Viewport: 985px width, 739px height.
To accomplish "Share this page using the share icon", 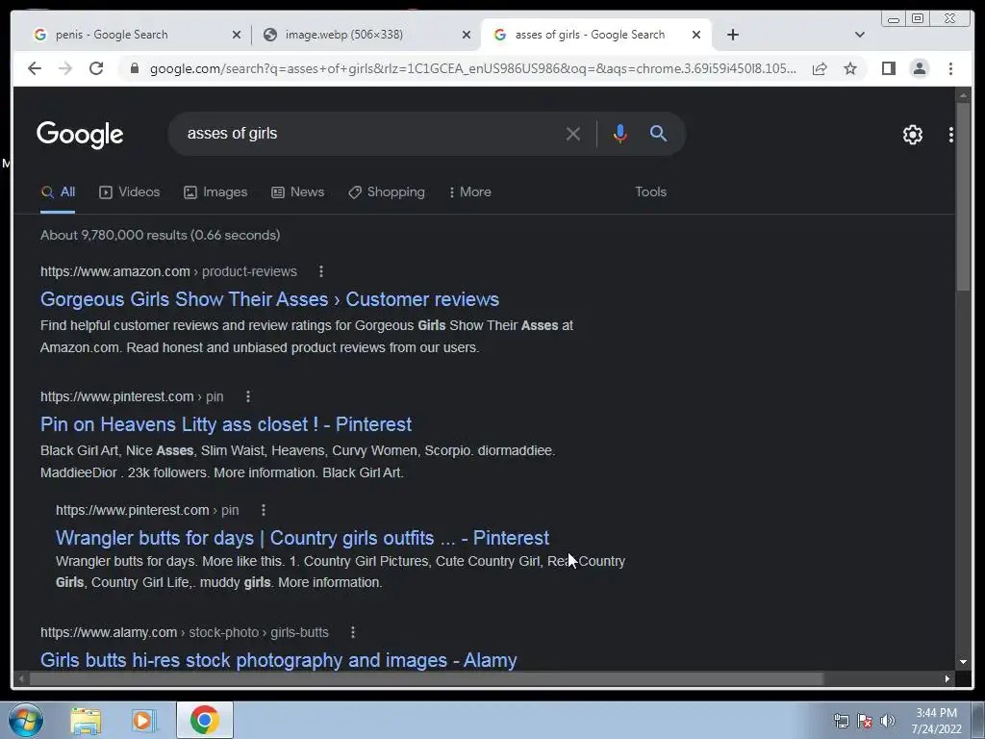I will (x=820, y=68).
